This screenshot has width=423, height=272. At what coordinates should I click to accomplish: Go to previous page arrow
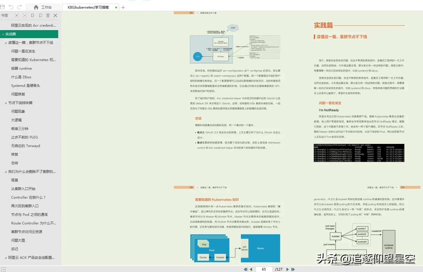click(251, 269)
